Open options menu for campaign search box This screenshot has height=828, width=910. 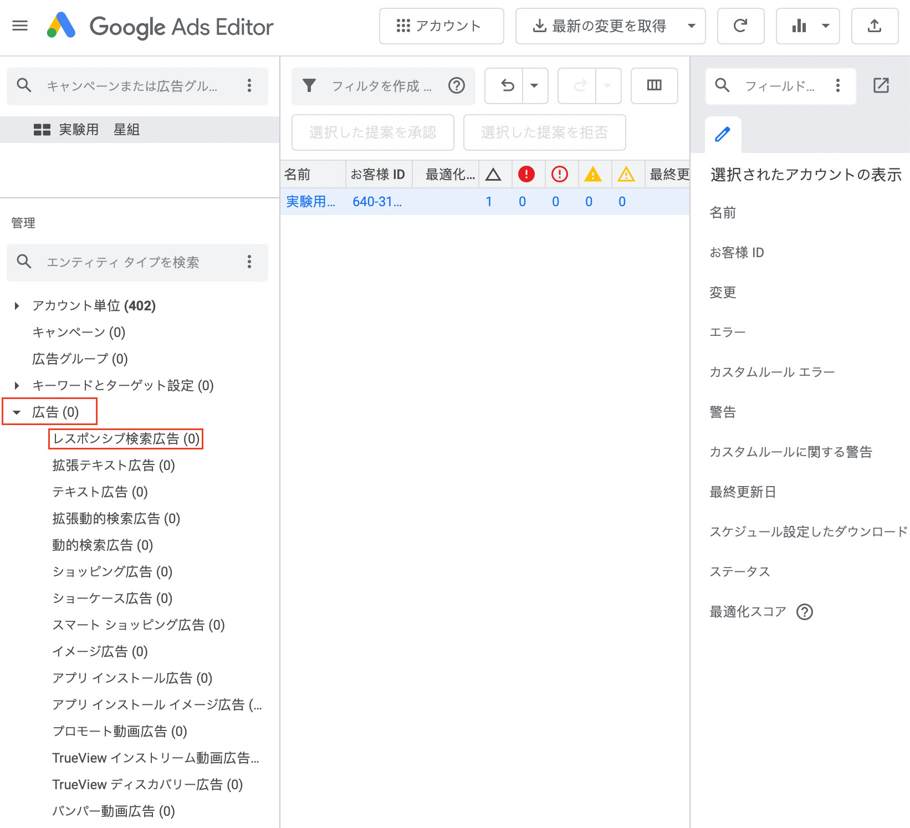(249, 86)
